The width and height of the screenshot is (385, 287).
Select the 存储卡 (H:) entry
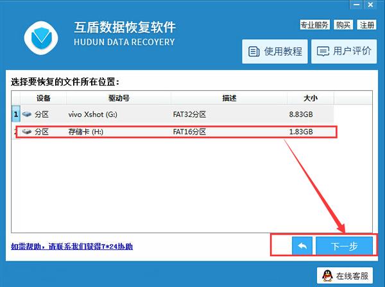[86, 132]
